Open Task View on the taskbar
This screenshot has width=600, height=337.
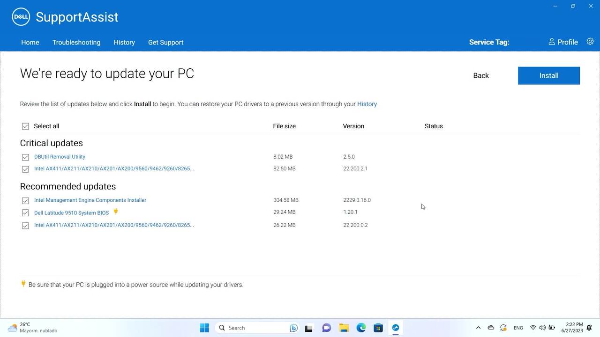pyautogui.click(x=308, y=328)
